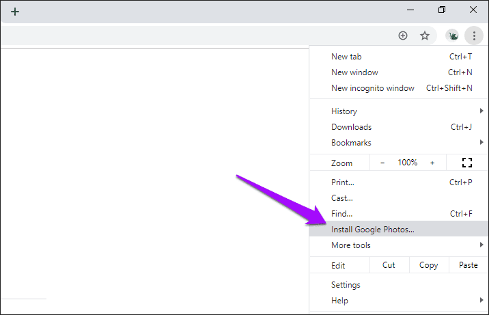Close the Chrome window

pyautogui.click(x=473, y=10)
